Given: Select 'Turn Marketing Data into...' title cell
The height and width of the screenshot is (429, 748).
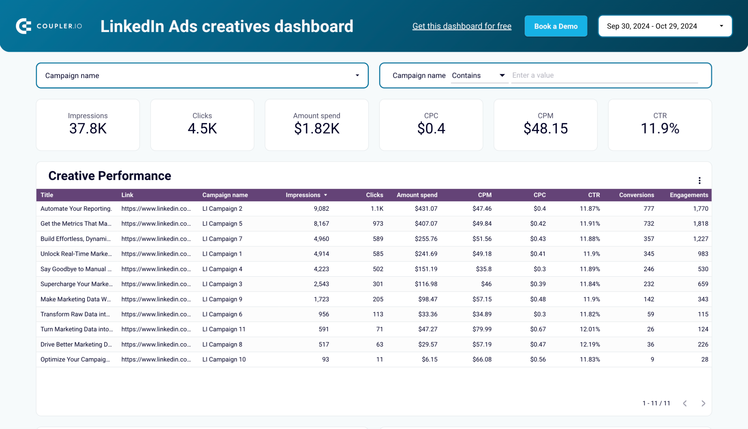Looking at the screenshot, I should pos(77,329).
